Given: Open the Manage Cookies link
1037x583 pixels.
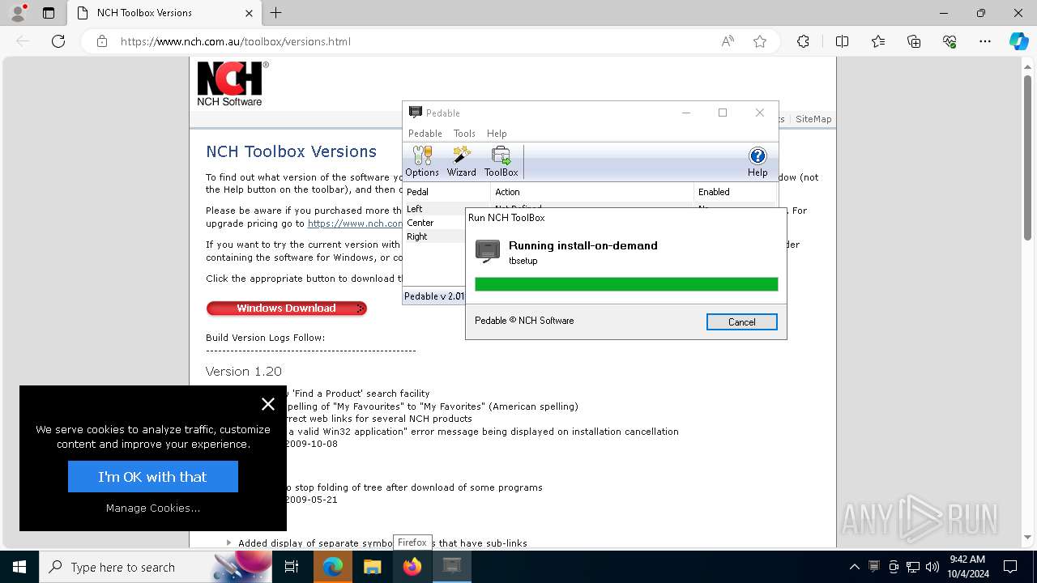Looking at the screenshot, I should (153, 508).
